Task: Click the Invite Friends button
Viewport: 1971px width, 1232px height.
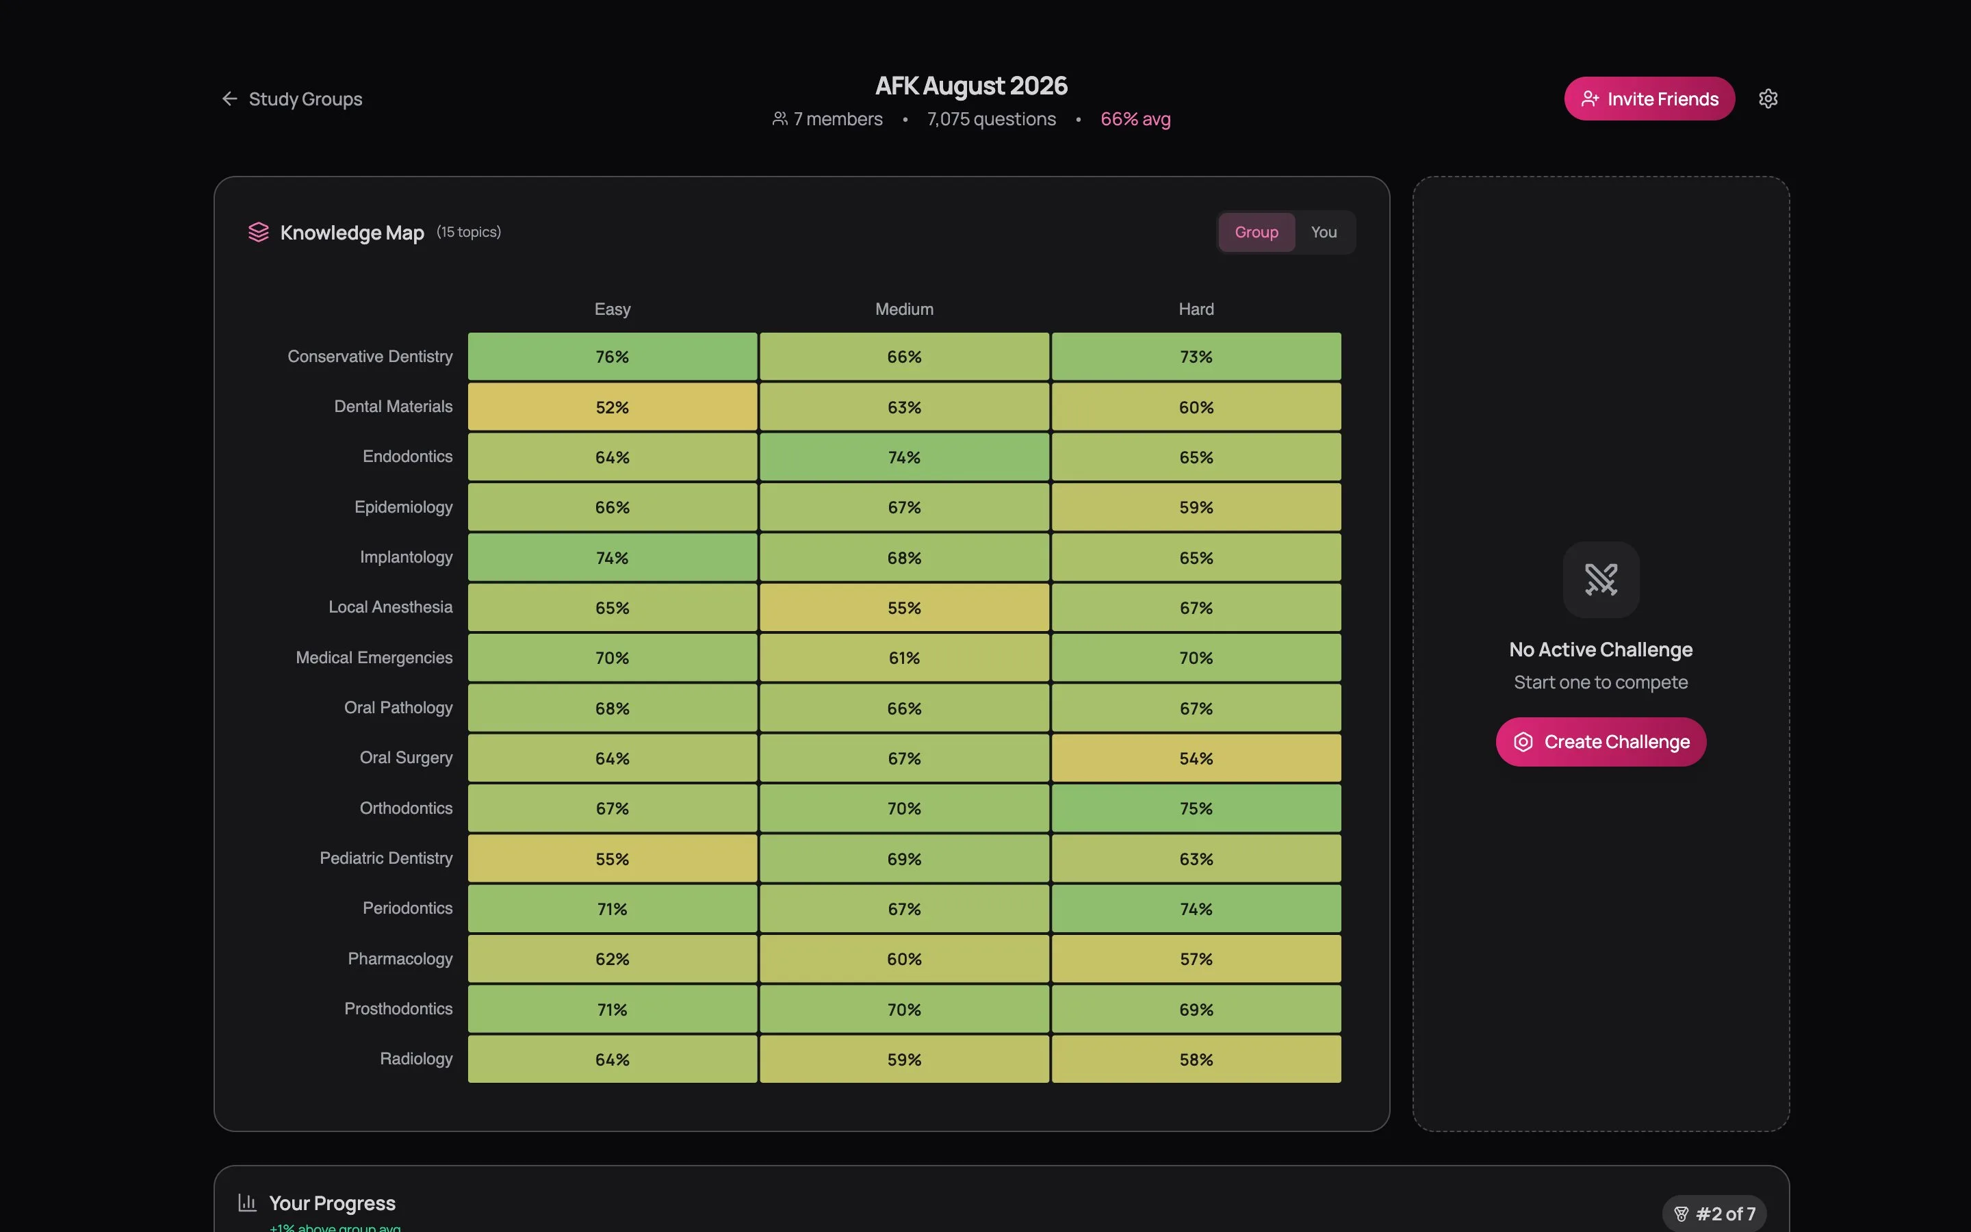Action: point(1649,98)
